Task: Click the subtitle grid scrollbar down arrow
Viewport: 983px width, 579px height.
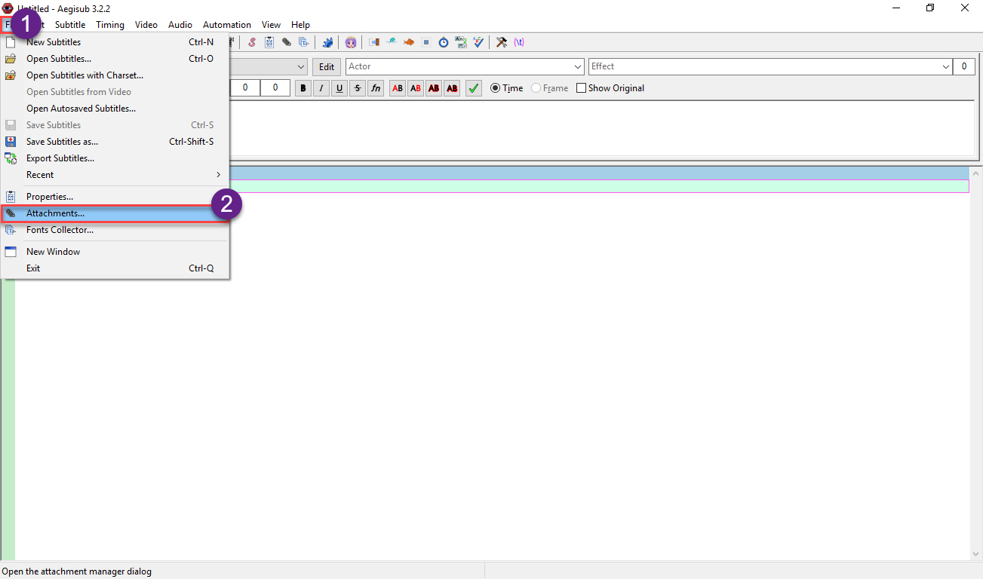Action: coord(976,554)
